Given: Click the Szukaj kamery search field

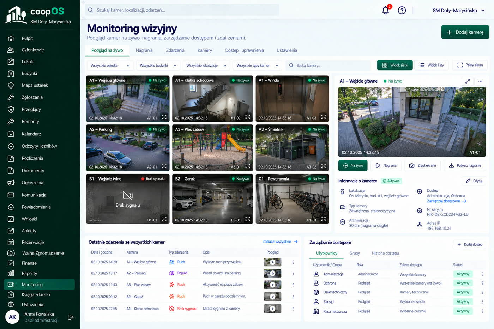Looking at the screenshot, I should [328, 65].
